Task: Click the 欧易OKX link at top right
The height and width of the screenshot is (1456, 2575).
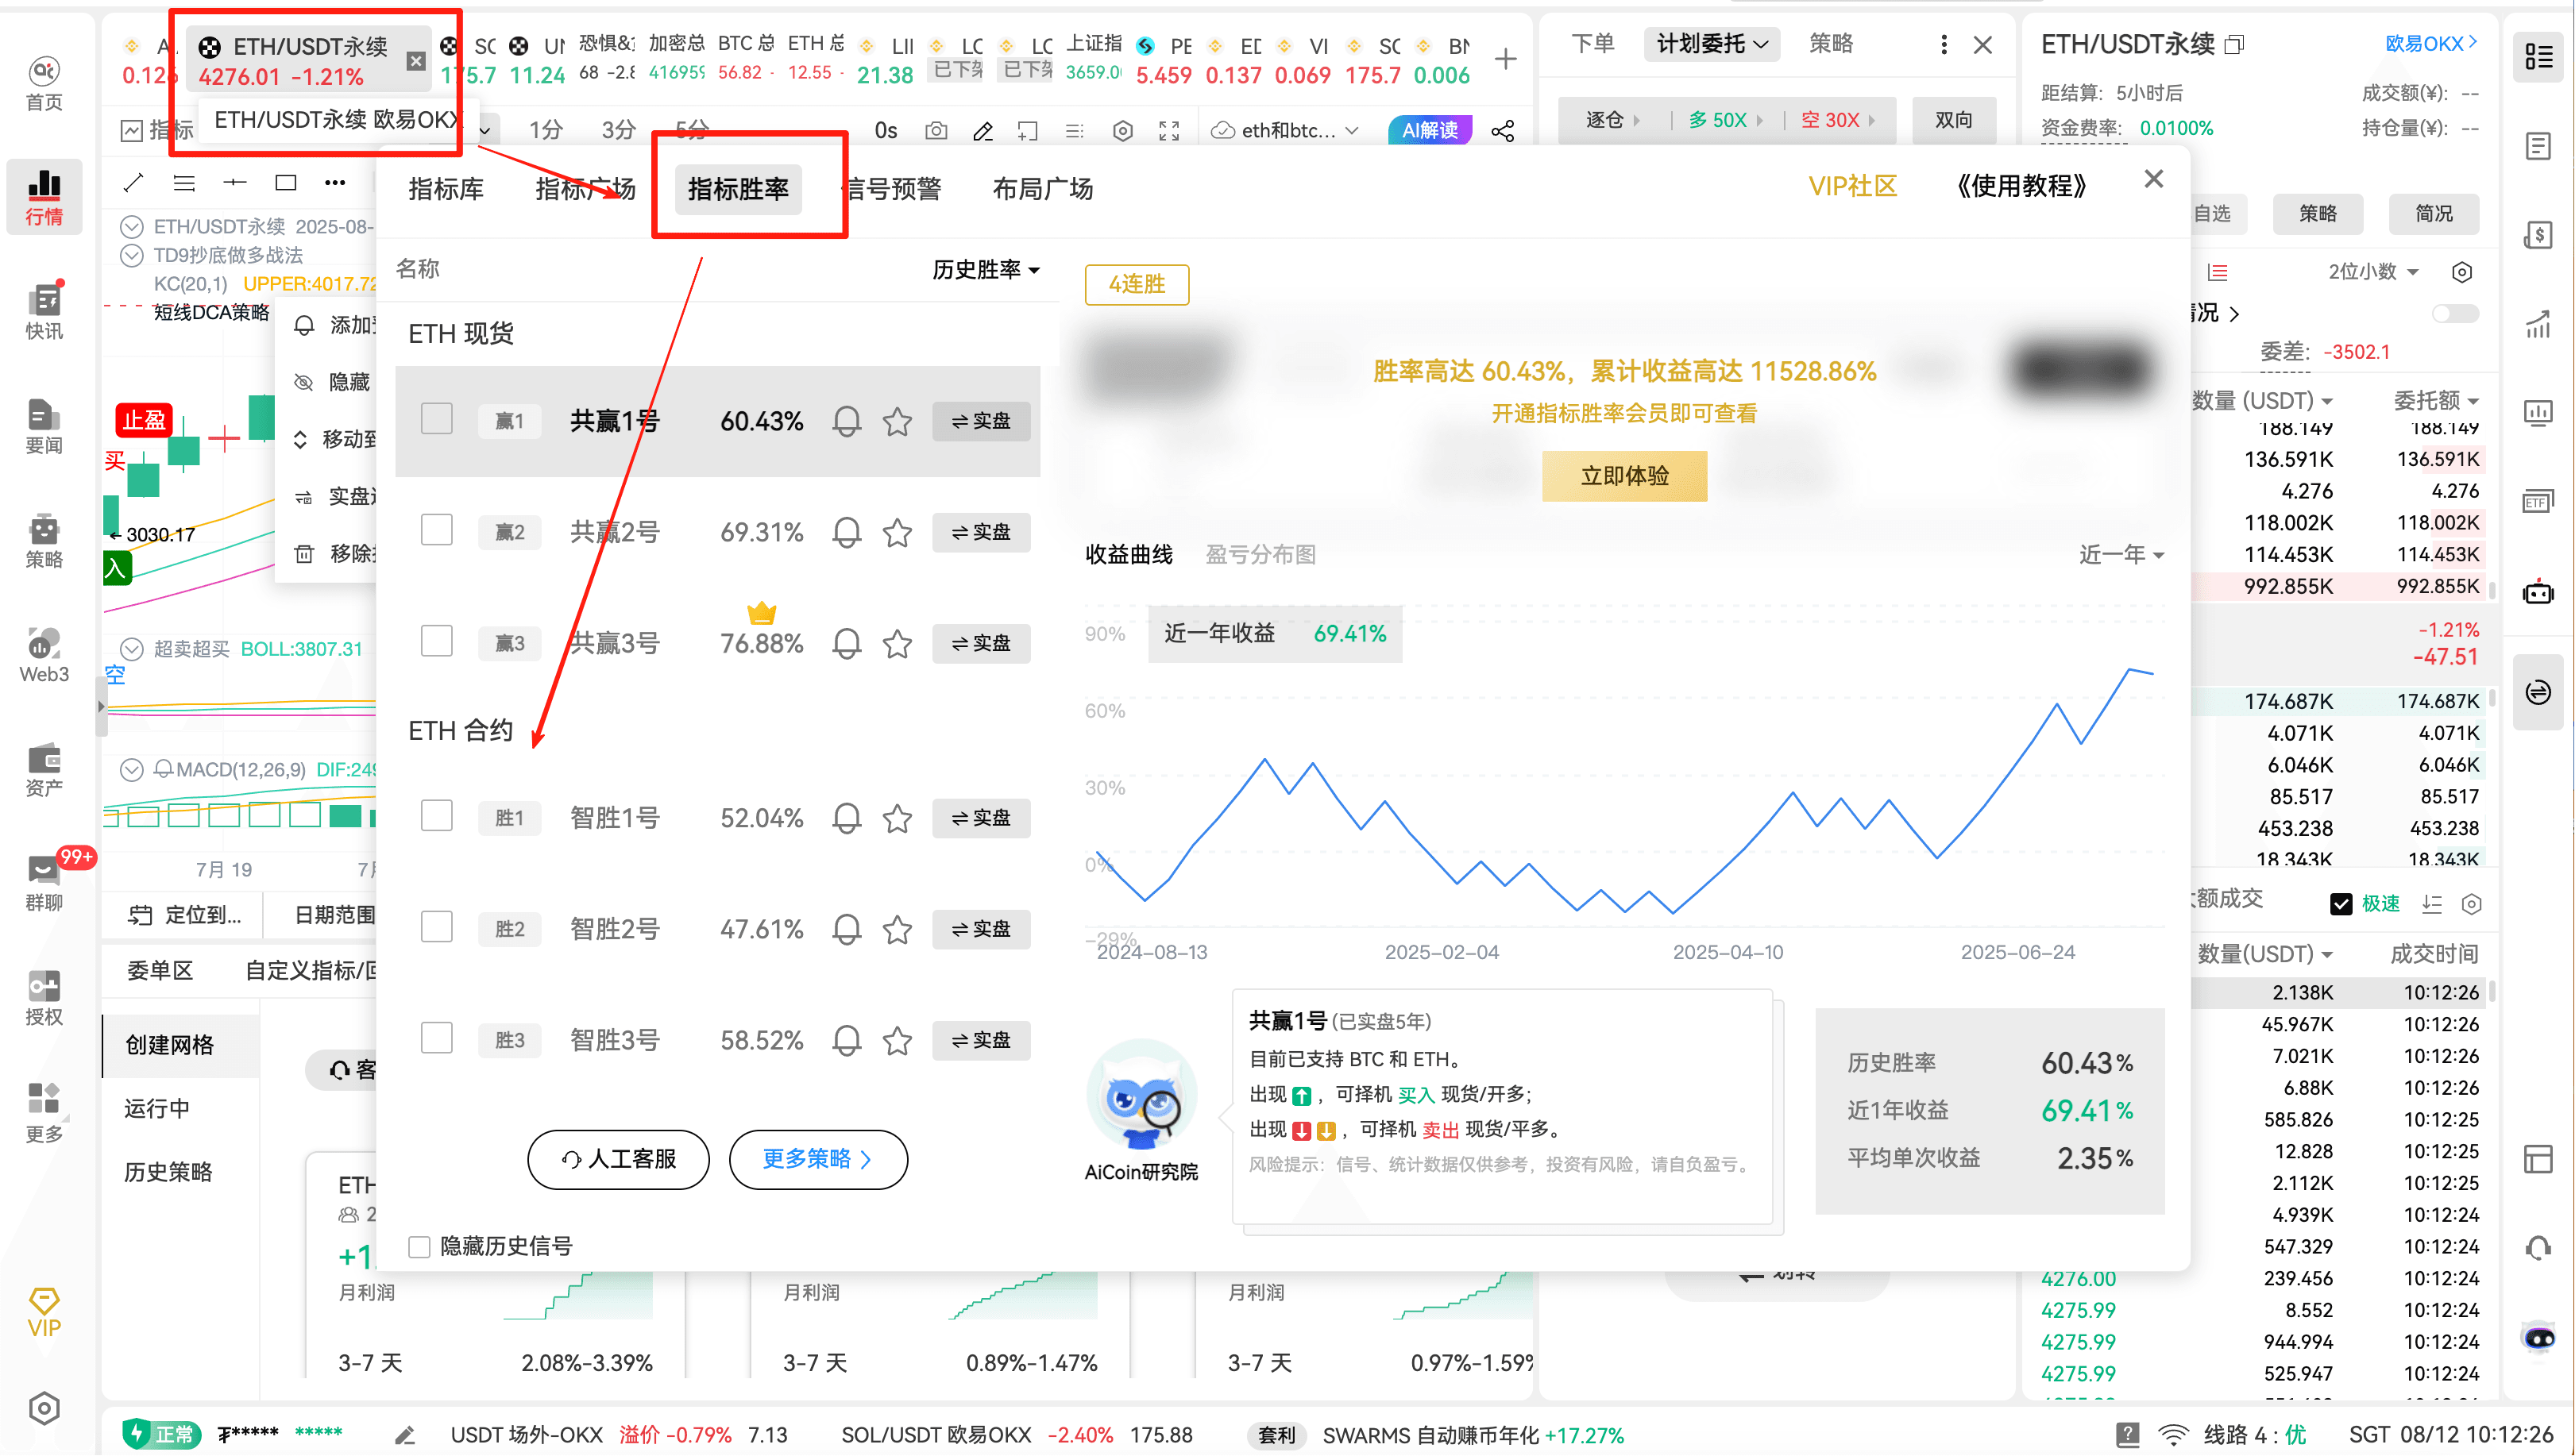Action: tap(2431, 44)
